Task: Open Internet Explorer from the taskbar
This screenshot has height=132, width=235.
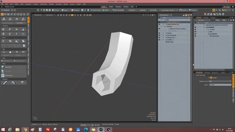Action: coord(10,129)
